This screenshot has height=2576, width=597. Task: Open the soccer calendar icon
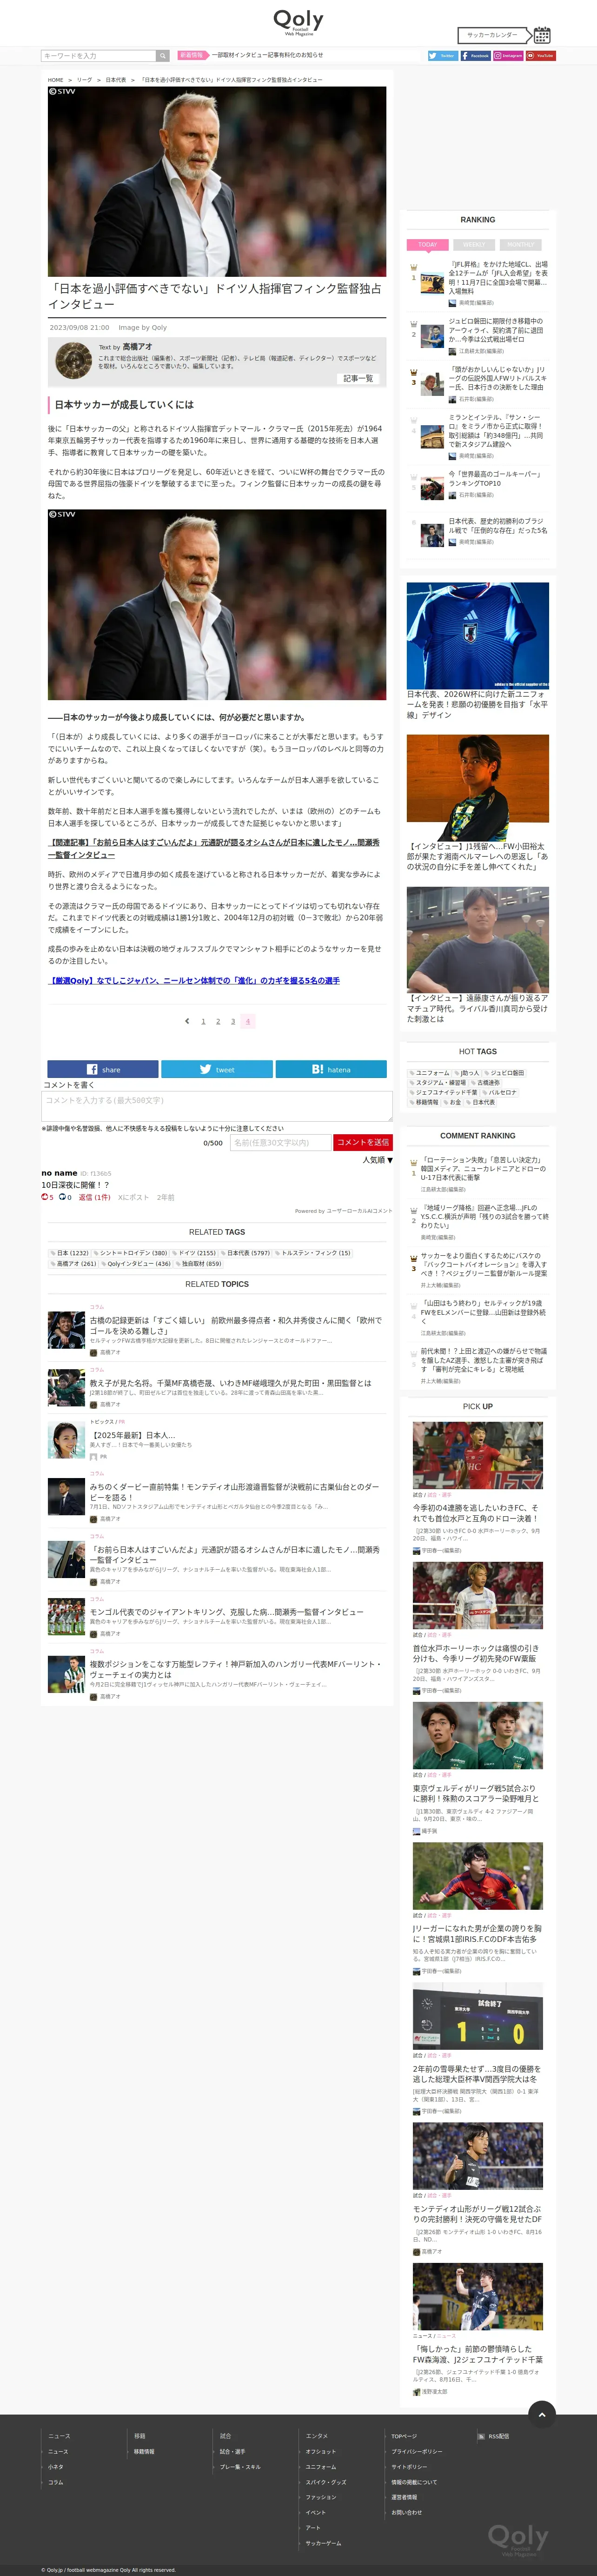point(542,34)
